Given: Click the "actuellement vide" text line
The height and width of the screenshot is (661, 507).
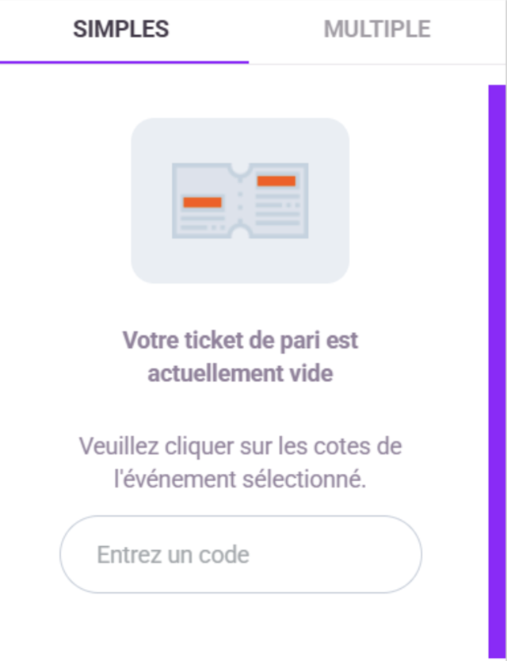Looking at the screenshot, I should point(240,373).
